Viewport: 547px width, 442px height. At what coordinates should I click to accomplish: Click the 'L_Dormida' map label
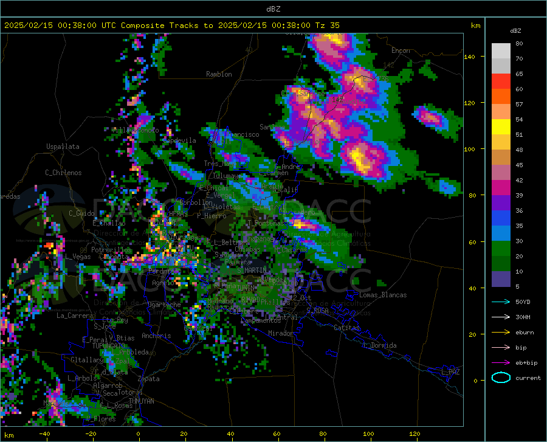point(379,345)
